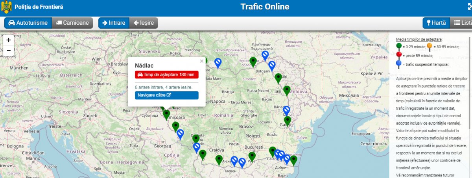The width and height of the screenshot is (472, 178).
Task: Select the blue marker below Кам'янець-Подільський
Action: tap(265, 55)
